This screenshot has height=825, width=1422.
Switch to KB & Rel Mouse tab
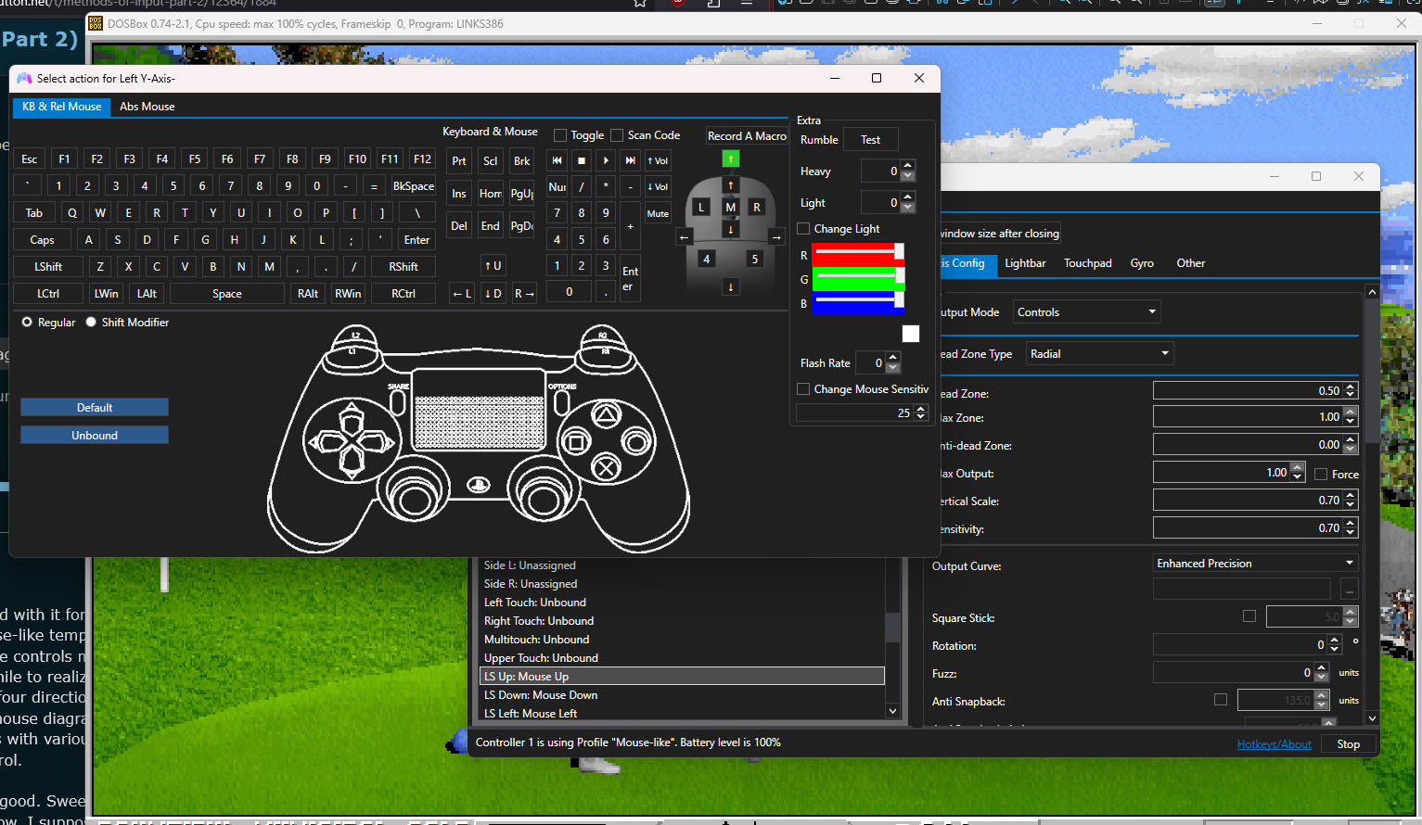[62, 107]
